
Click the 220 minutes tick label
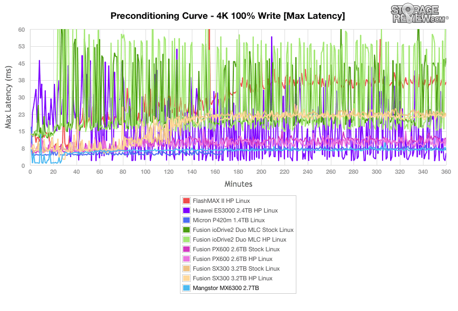[x=284, y=172]
